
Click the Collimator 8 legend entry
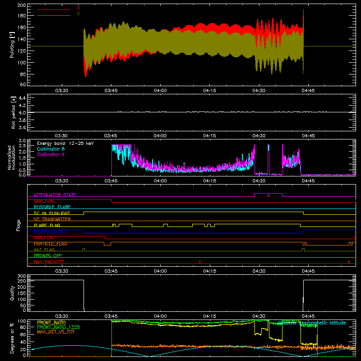pyautogui.click(x=51, y=149)
